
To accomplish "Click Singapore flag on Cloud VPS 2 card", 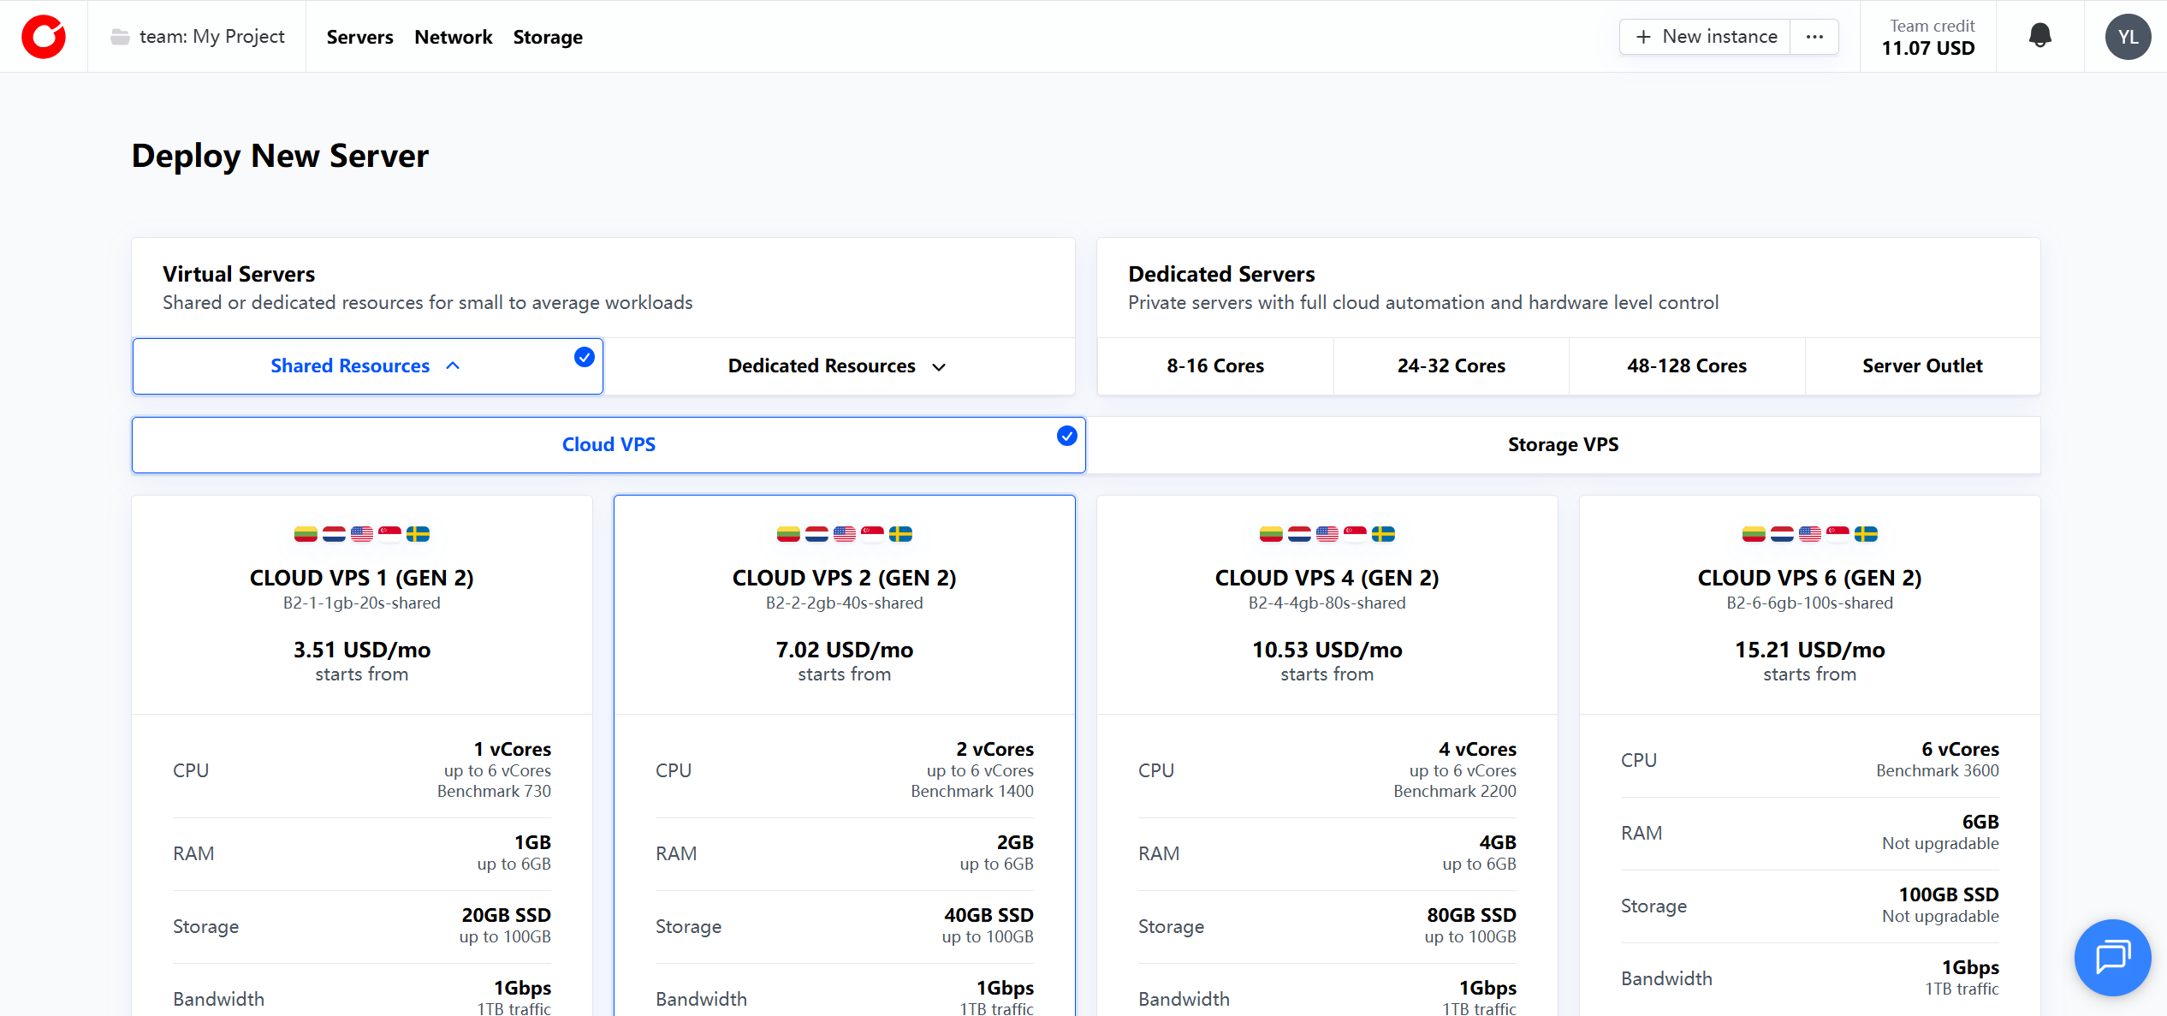I will (872, 534).
